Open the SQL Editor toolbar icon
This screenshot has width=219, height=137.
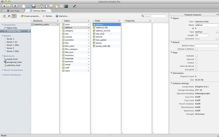click(51, 6)
